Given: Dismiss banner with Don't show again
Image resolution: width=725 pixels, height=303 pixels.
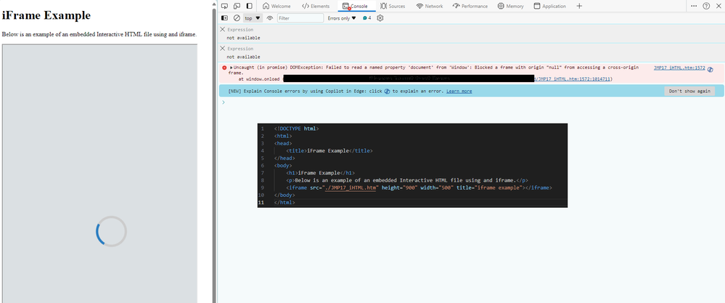Looking at the screenshot, I should point(689,91).
